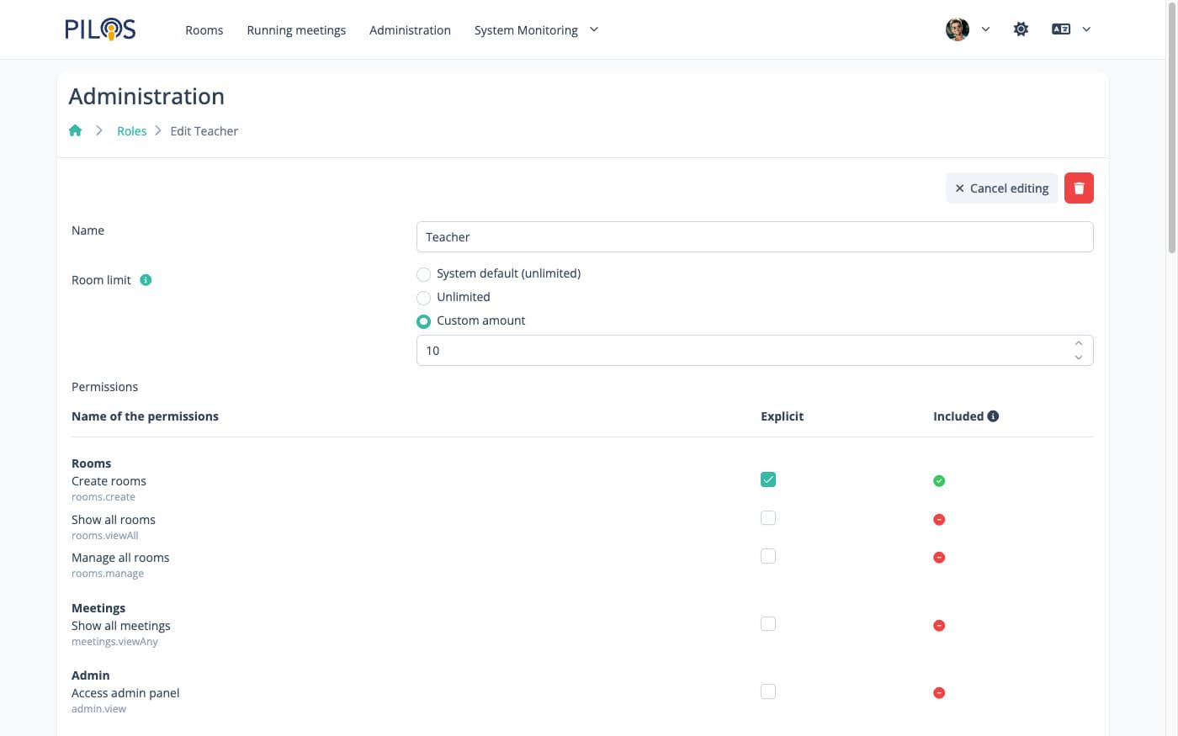Image resolution: width=1178 pixels, height=736 pixels.
Task: Click the user avatar picture
Action: [x=957, y=29]
